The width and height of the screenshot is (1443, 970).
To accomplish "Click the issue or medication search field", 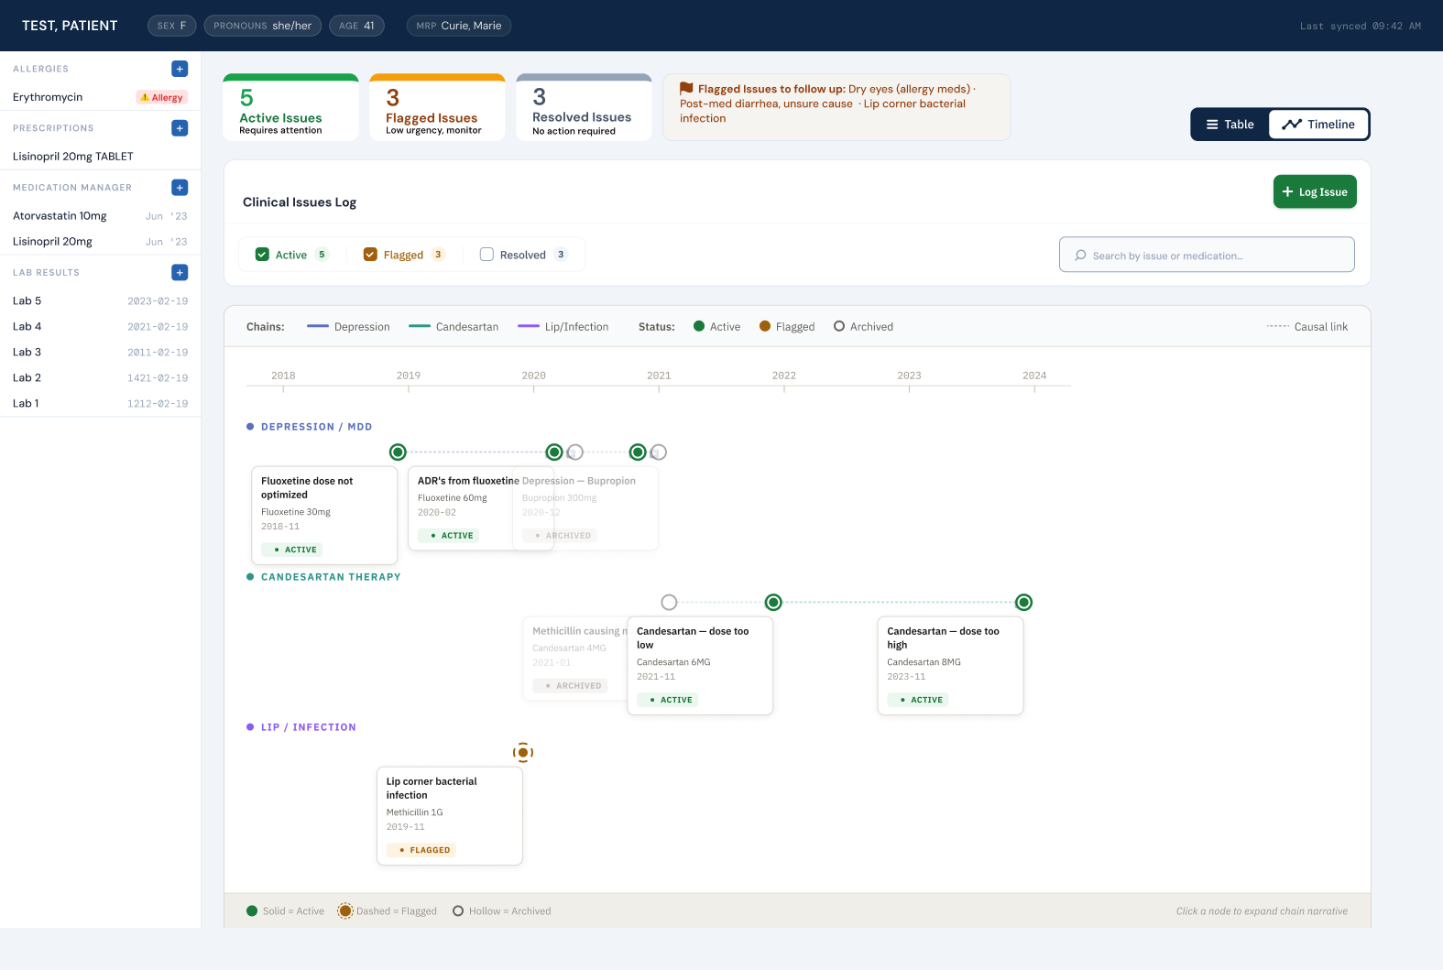I will [x=1207, y=256].
